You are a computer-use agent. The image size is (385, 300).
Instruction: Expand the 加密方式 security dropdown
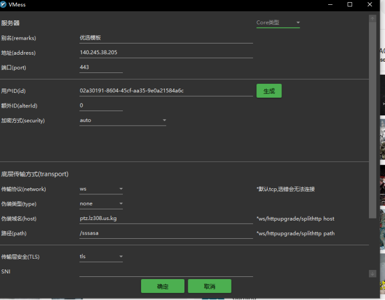[x=123, y=120]
